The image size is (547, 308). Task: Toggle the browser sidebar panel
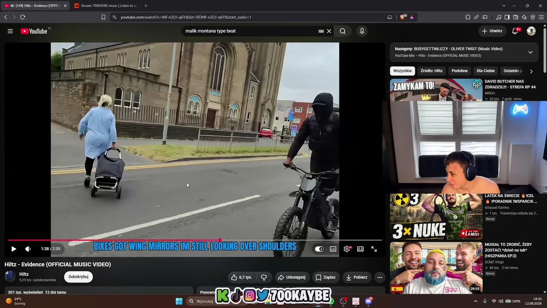click(x=507, y=17)
